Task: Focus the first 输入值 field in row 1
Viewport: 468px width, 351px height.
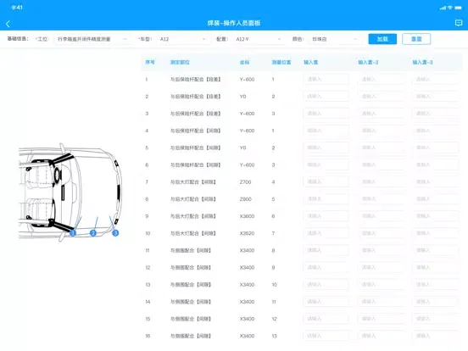Action: click(326, 80)
